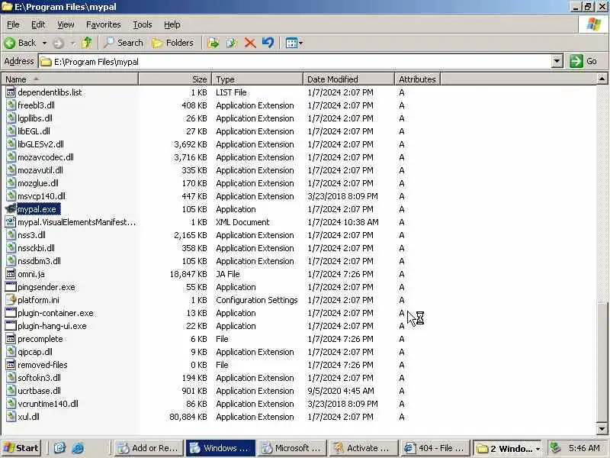
Task: Open the Search pane
Action: [124, 43]
